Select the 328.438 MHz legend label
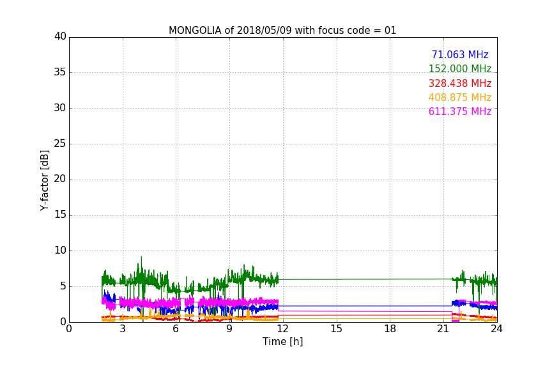Screen dimensions: 552x368 (460, 83)
